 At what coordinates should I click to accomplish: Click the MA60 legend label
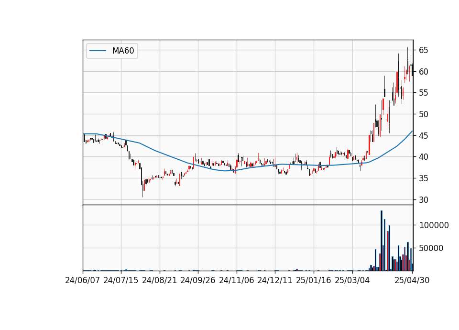click(123, 51)
